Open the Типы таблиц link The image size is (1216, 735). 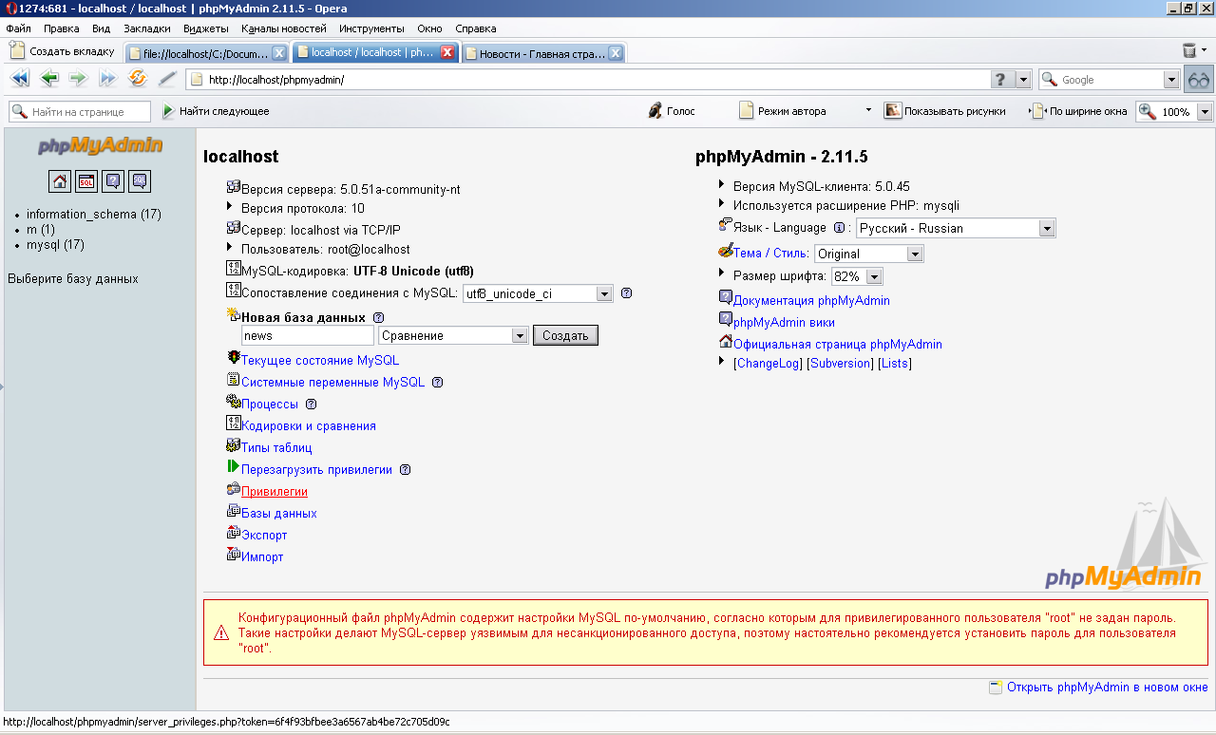276,448
